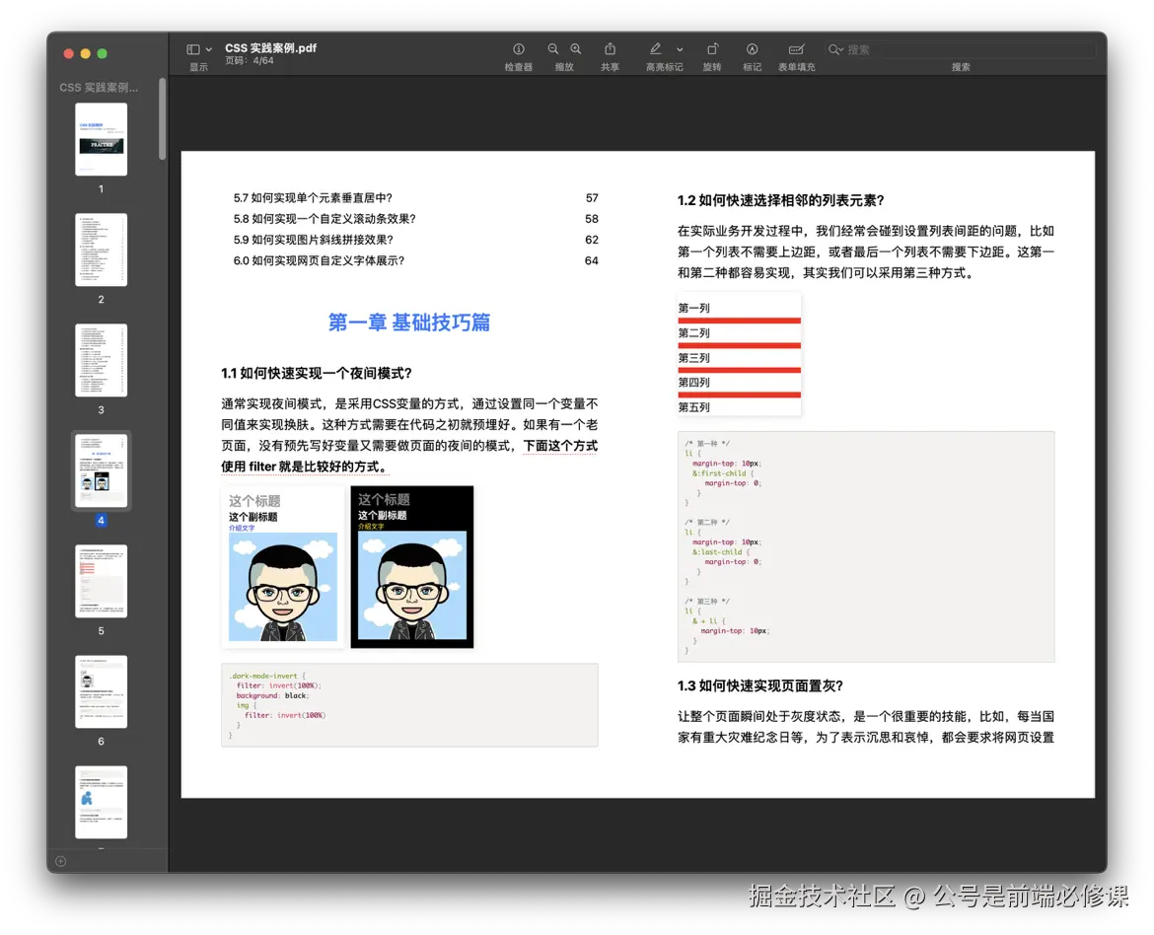Click the circled plus button below thumbnails
Viewport: 1154px width, 935px height.
tap(60, 861)
